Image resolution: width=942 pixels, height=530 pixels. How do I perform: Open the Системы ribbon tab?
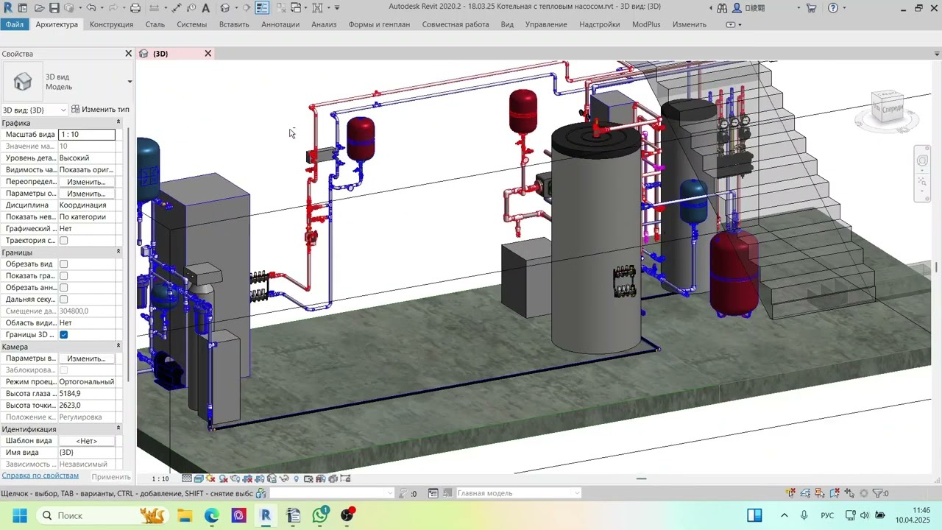191,24
